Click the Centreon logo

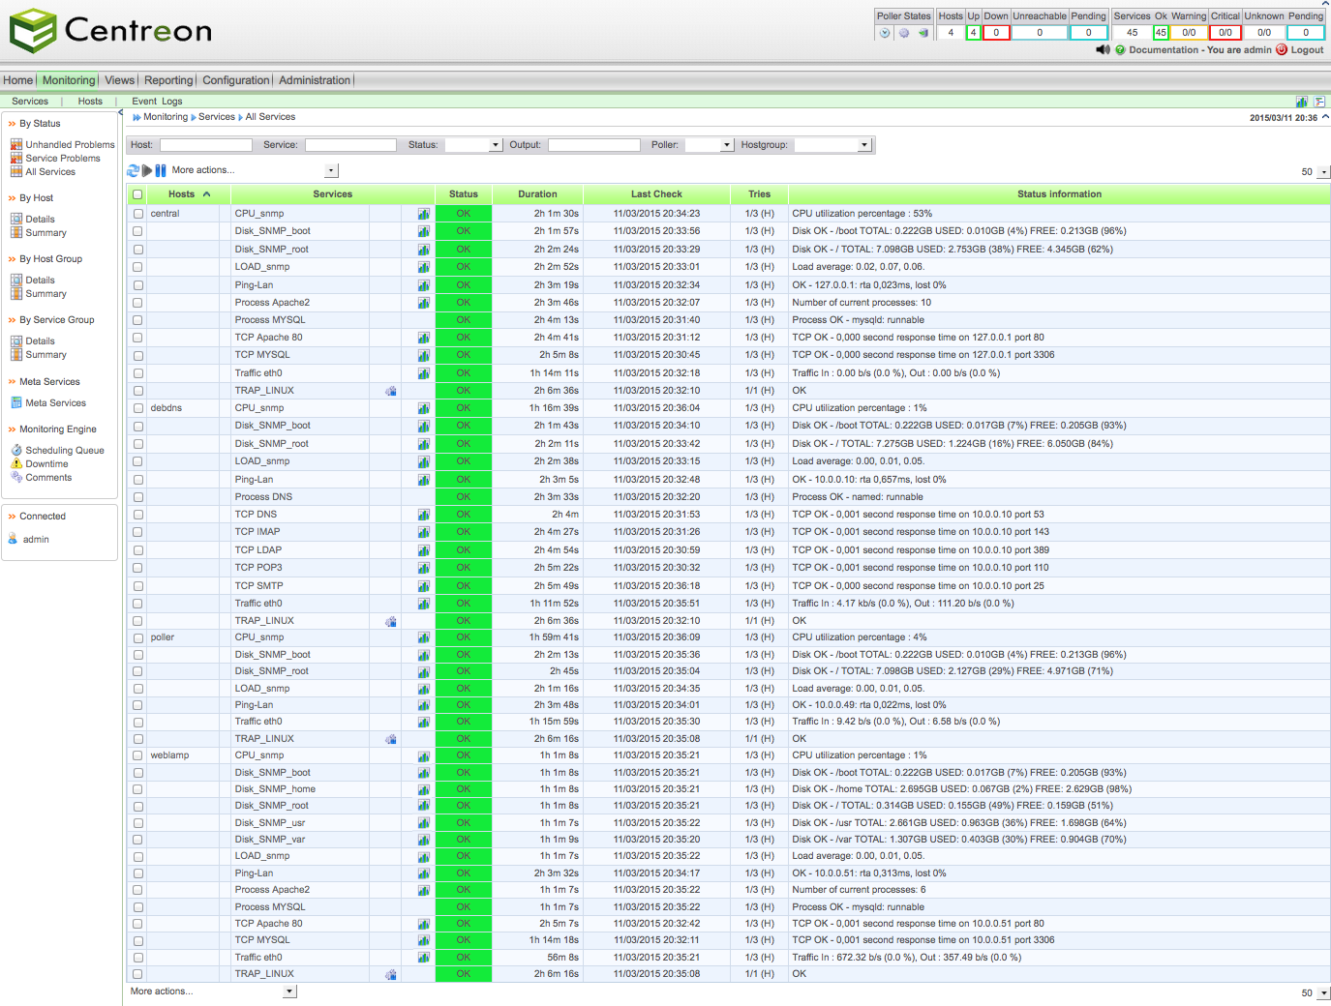[x=110, y=31]
